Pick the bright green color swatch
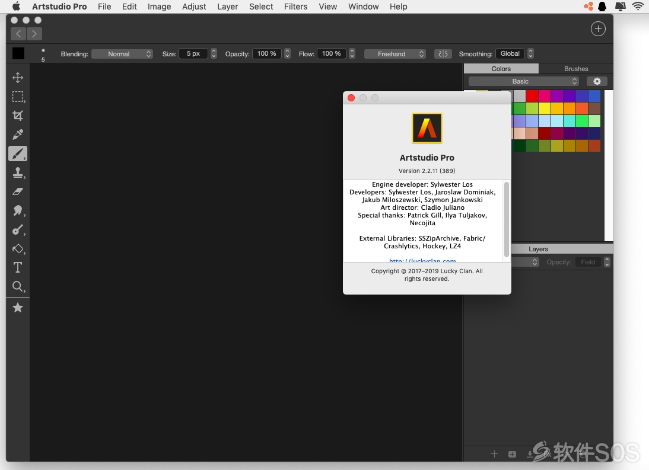 pyautogui.click(x=581, y=121)
